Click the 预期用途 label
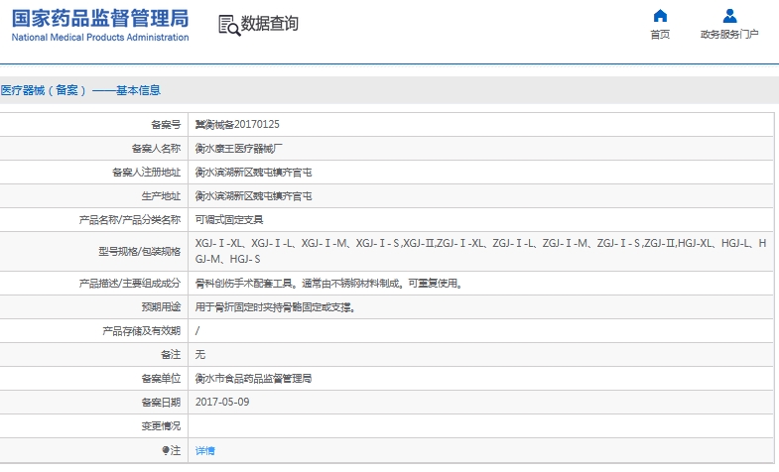The width and height of the screenshot is (779, 472). tap(161, 307)
